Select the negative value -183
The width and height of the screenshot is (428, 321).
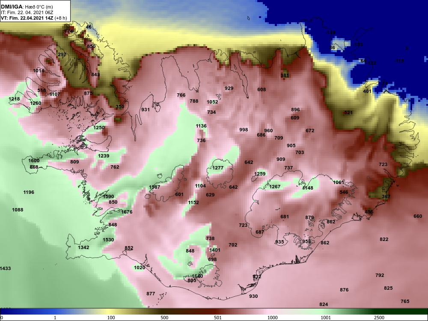click(x=358, y=45)
